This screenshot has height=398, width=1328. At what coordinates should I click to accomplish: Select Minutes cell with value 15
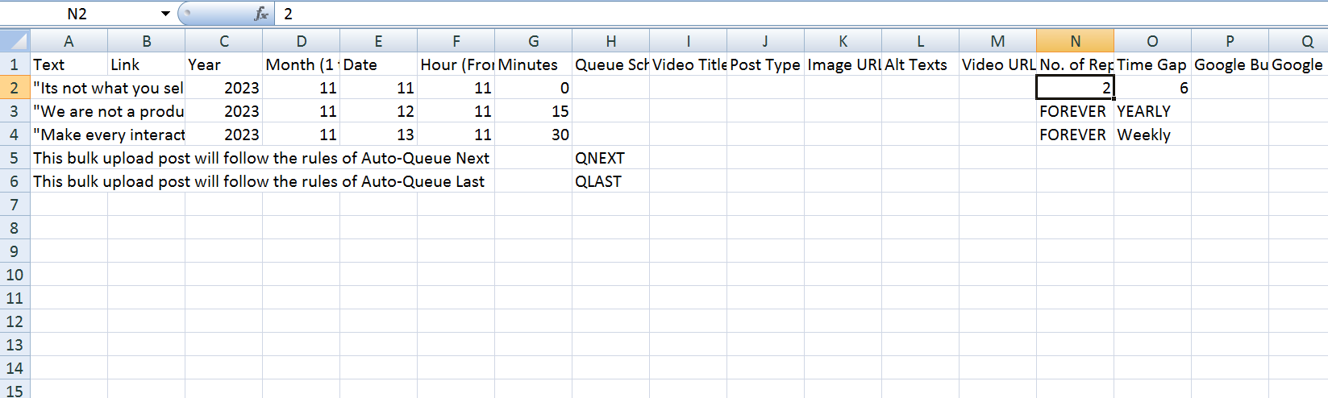533,111
